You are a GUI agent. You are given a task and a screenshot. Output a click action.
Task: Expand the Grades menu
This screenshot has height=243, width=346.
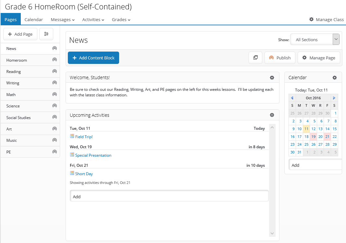pos(121,20)
